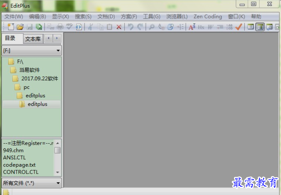
Task: Click the Cut scissors icon
Action: [x=91, y=27]
